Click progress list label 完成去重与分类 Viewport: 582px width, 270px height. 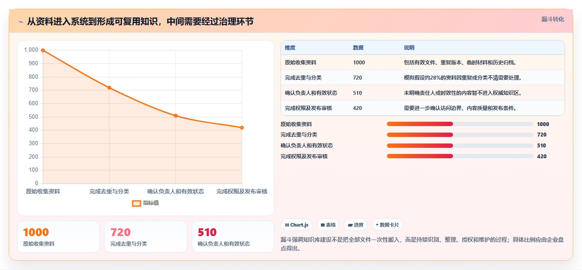coord(299,135)
